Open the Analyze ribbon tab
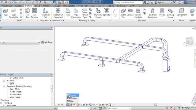The height and width of the screenshot is (110, 196). pyautogui.click(x=56, y=6)
